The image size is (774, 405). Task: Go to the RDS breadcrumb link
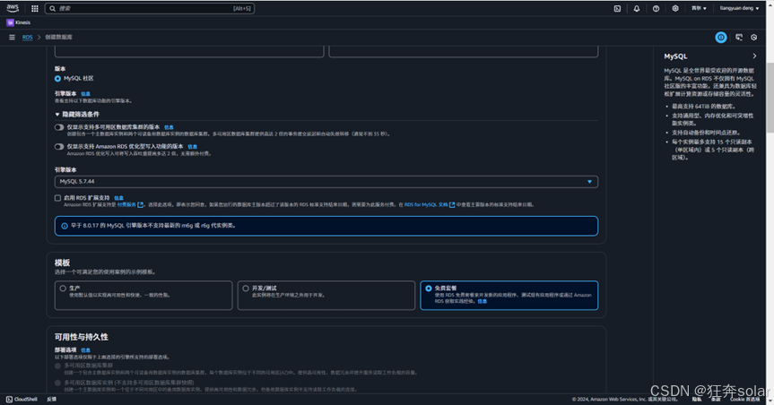27,37
